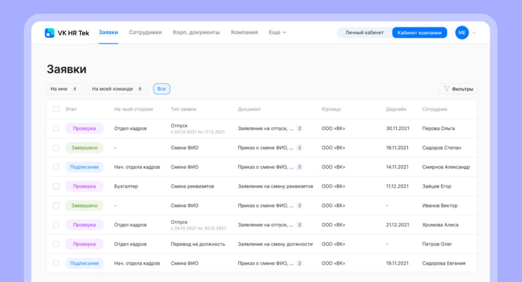
Task: Click the Завершено badge for Сидоров Степан
Action: click(x=84, y=148)
